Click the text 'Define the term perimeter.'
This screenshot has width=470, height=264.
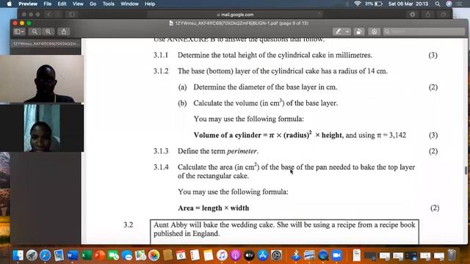coord(218,151)
